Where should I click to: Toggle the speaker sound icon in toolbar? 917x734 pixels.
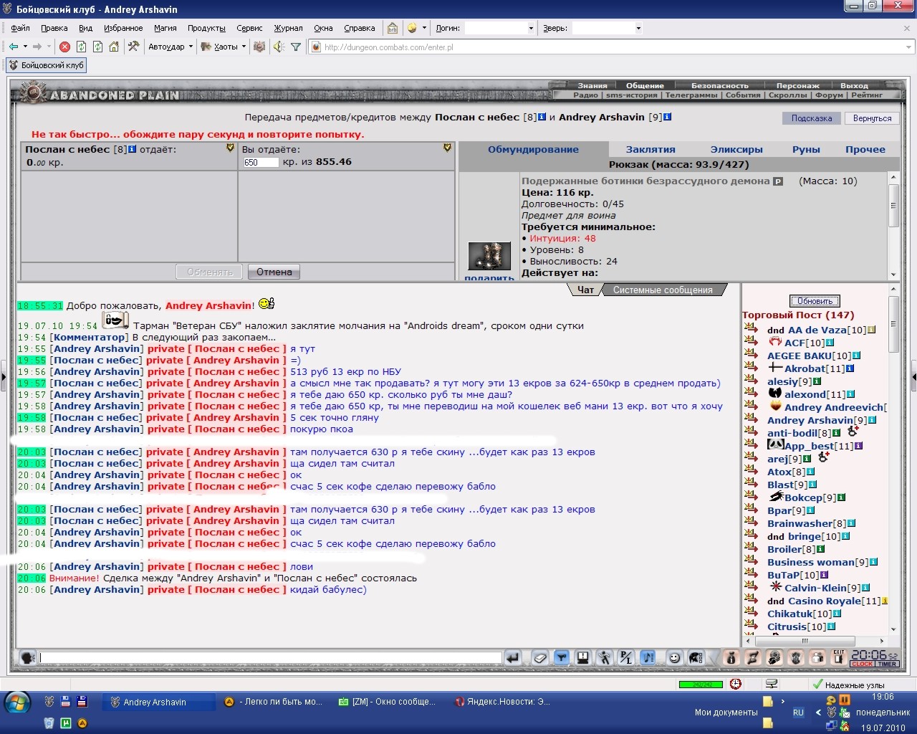279,47
